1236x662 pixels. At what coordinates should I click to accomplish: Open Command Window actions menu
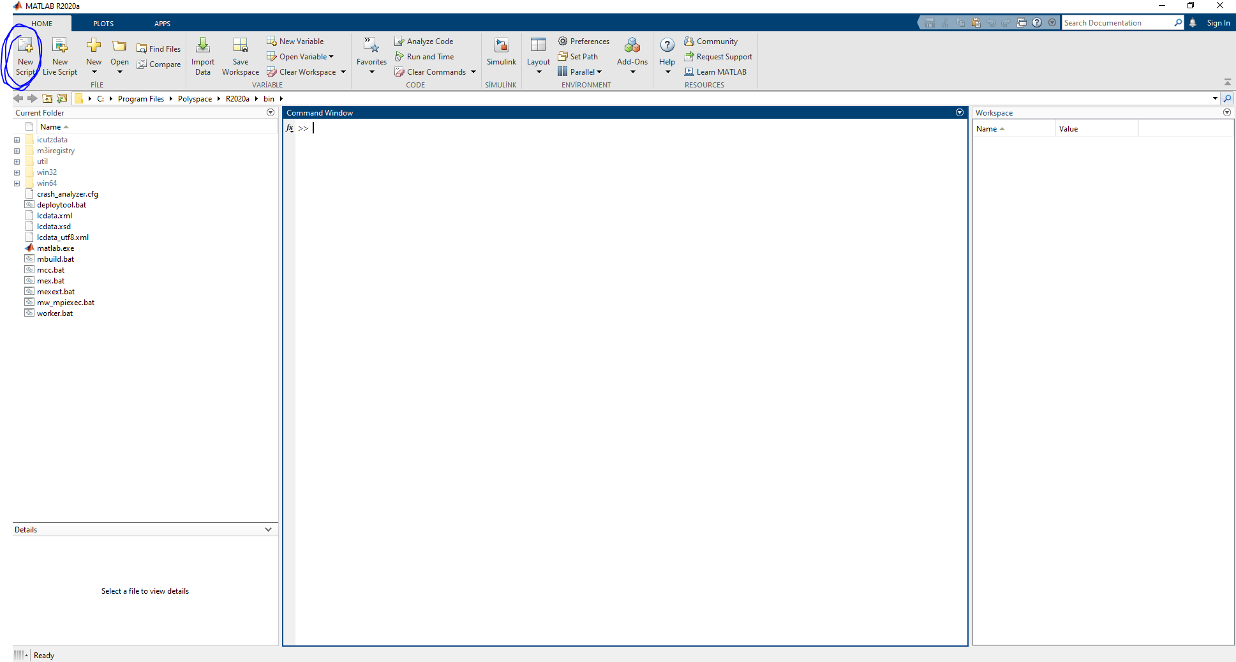click(960, 112)
